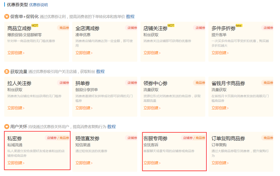Click 立即创建 under 私密券
280x176 pixels.
[16, 163]
